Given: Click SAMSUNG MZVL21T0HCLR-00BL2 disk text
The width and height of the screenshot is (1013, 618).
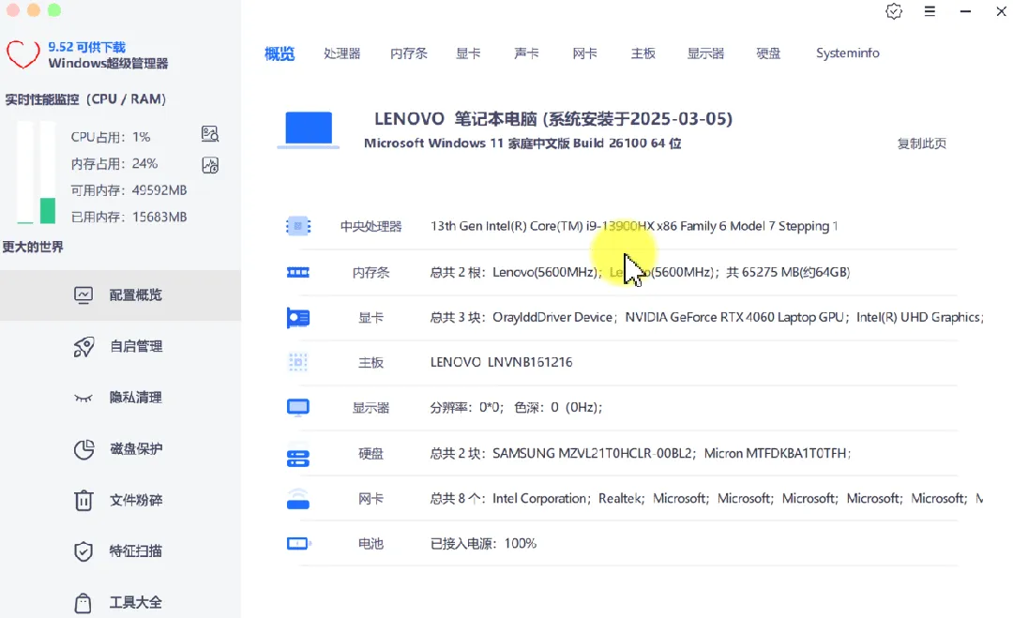Looking at the screenshot, I should pos(593,453).
